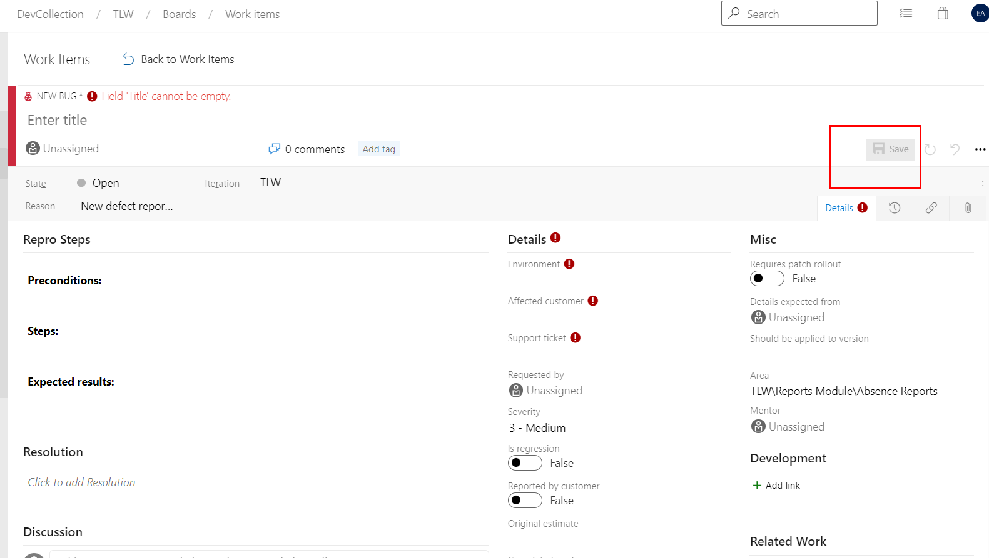989x558 pixels.
Task: Open Boards breadcrumb link
Action: click(x=179, y=14)
